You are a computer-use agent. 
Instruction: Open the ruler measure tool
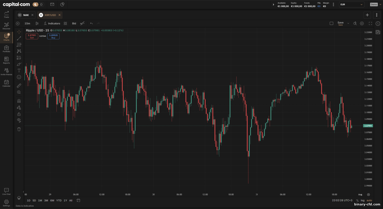pos(19,86)
